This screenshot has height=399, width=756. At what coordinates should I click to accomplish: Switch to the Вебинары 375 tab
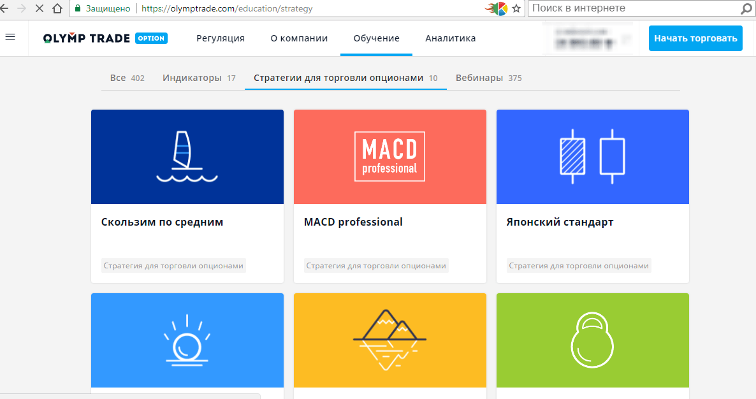point(488,78)
